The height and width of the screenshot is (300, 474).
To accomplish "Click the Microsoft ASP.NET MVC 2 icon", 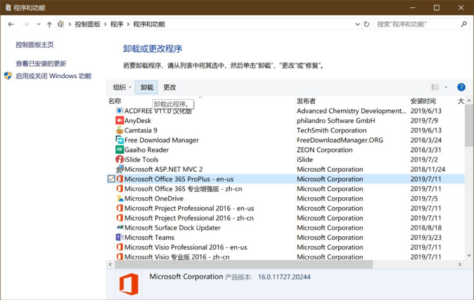I will [120, 169].
